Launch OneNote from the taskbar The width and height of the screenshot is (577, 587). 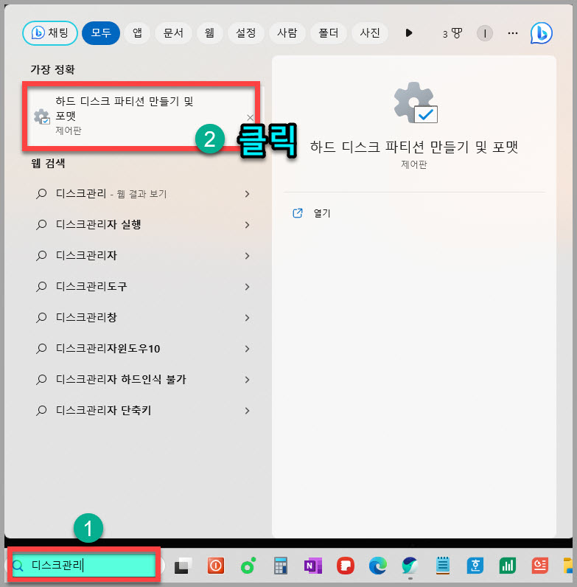click(313, 566)
